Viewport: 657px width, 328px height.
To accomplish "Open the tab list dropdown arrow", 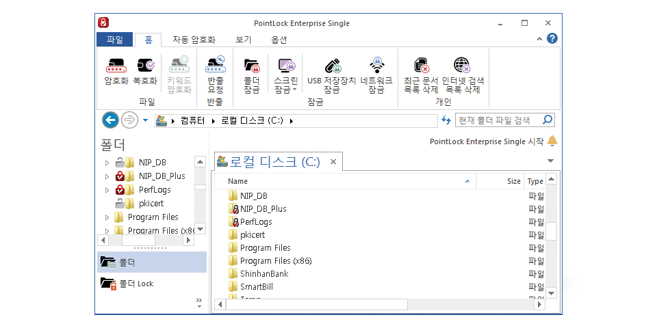I will (x=550, y=161).
